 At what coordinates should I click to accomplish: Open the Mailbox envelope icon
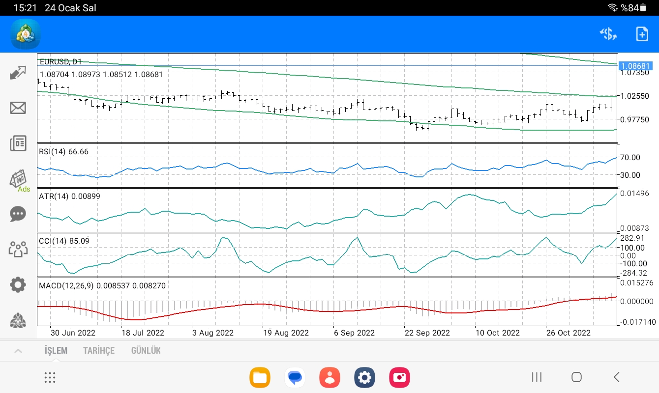pos(18,108)
